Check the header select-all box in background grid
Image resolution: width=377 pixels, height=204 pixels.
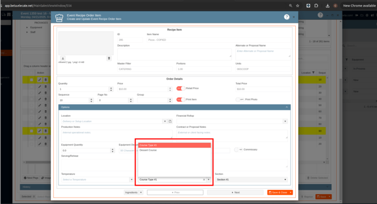[31, 72]
